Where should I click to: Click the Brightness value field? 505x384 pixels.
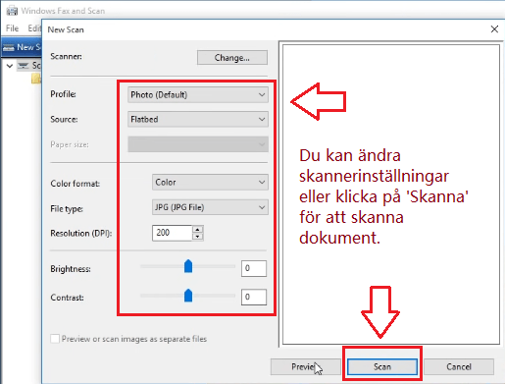(254, 268)
